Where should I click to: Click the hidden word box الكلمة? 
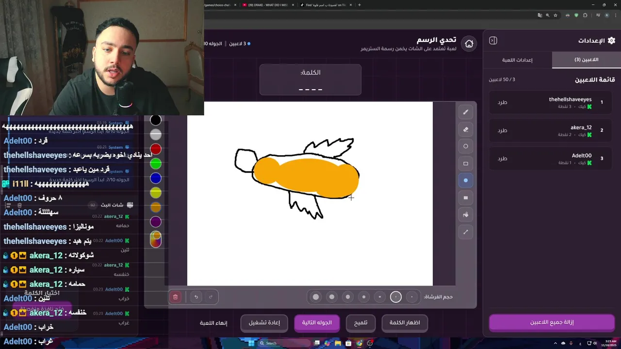pos(310,79)
